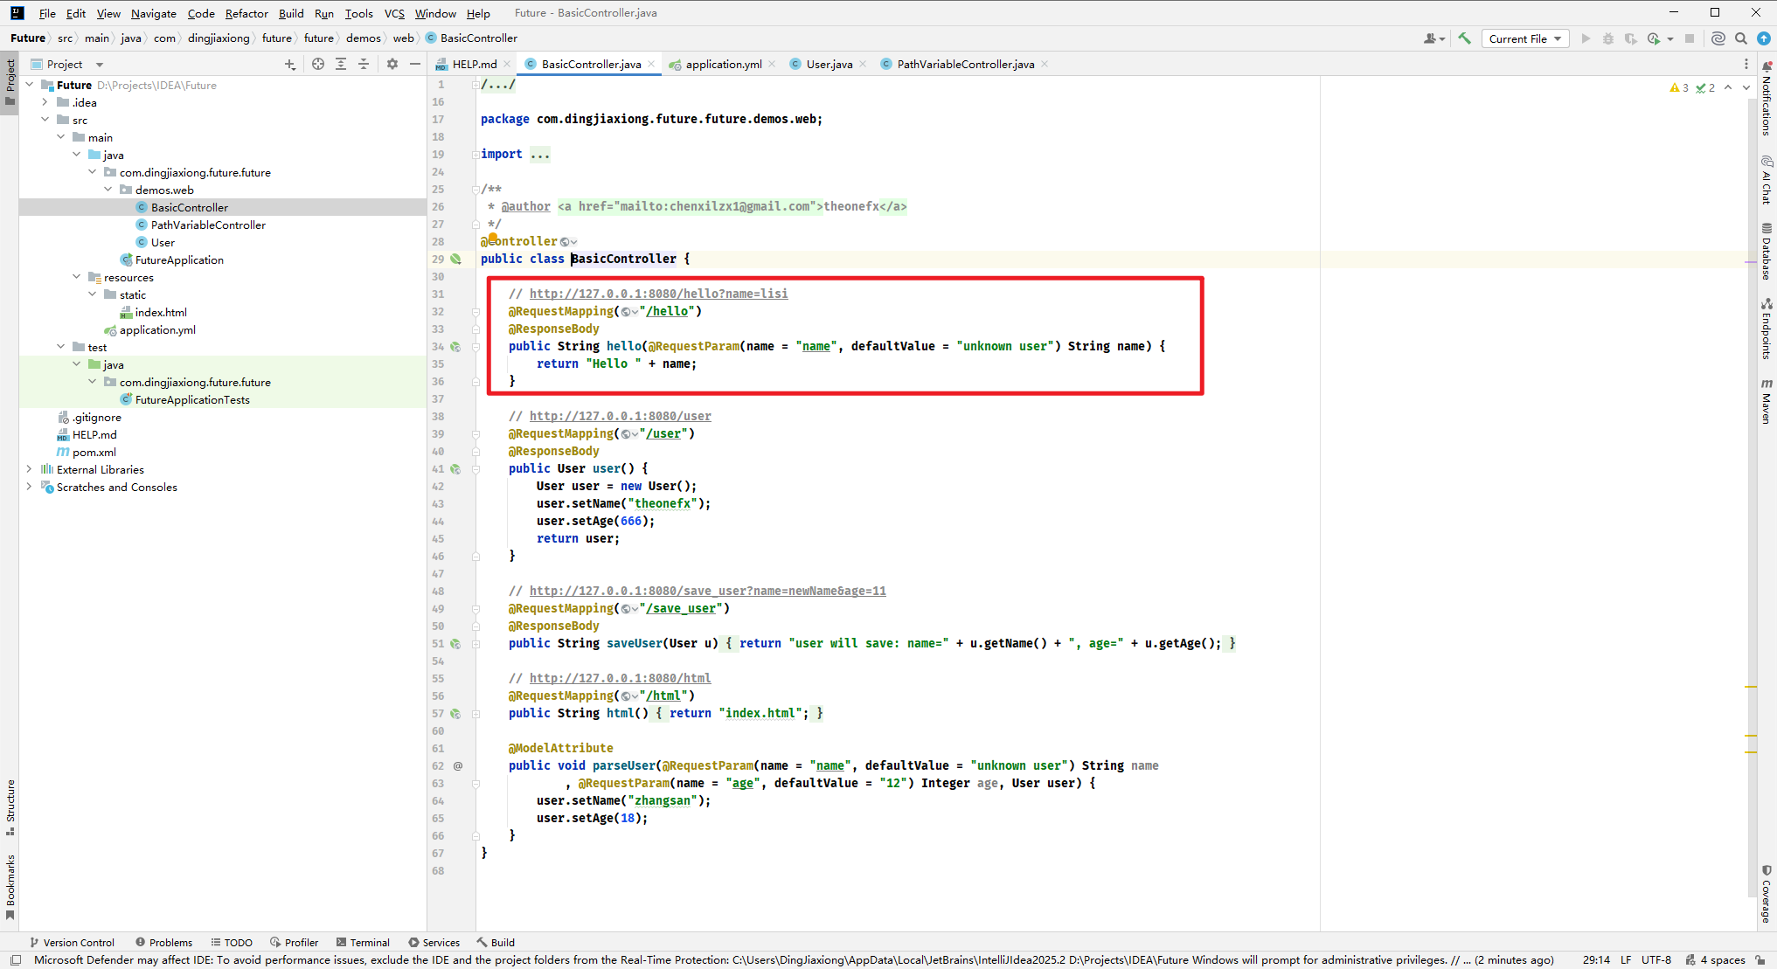The height and width of the screenshot is (969, 1777).
Task: Click endpoint gutter icon on line 34
Action: tap(455, 347)
